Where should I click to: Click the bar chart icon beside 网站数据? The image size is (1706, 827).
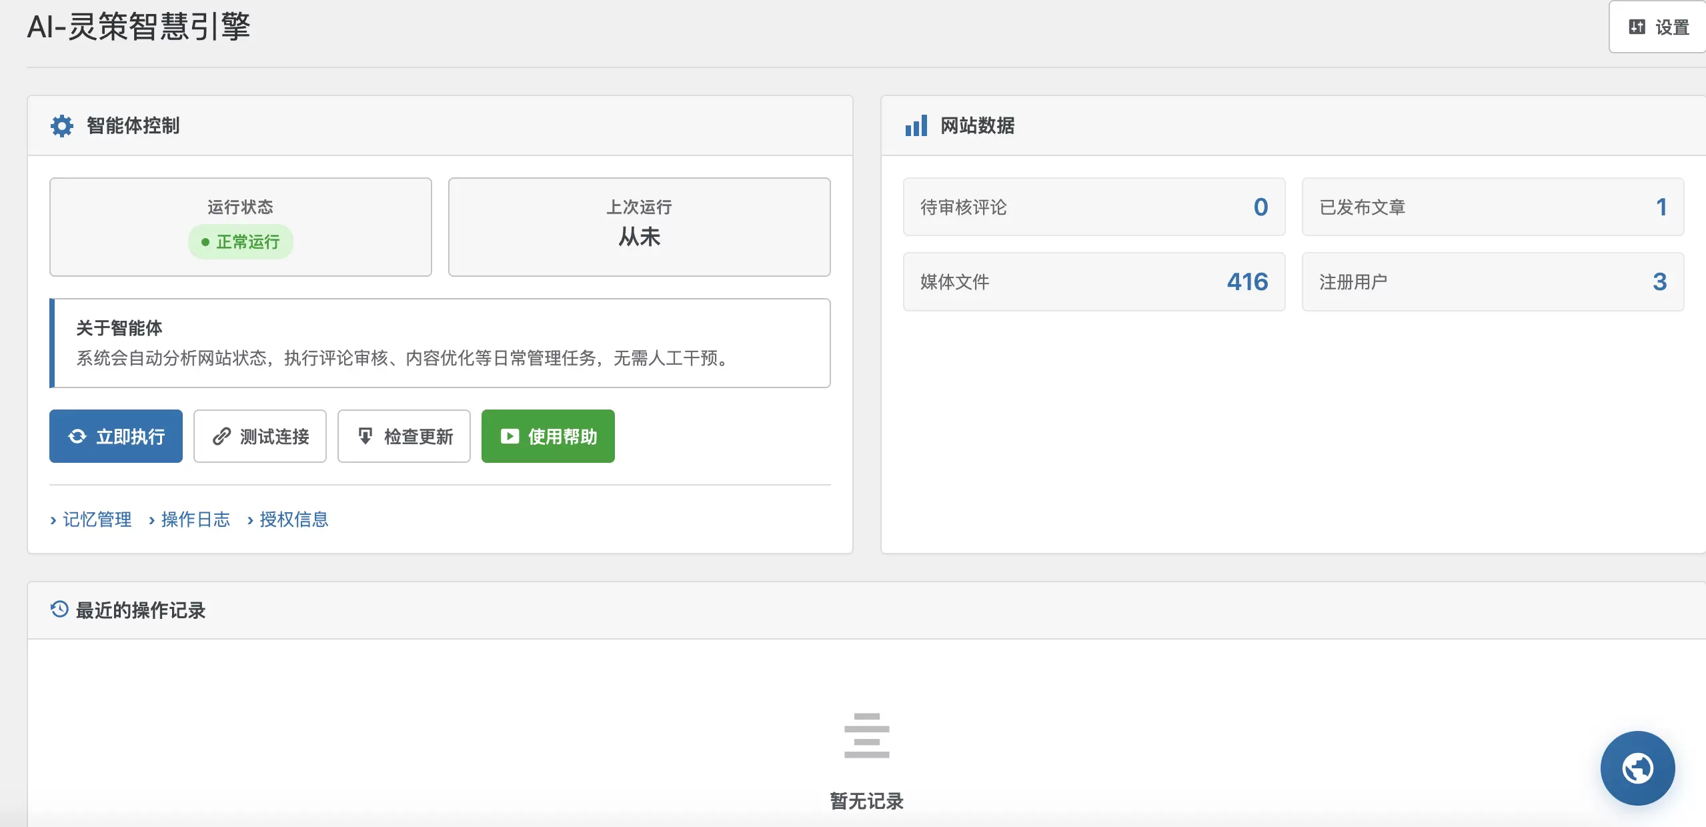916,125
